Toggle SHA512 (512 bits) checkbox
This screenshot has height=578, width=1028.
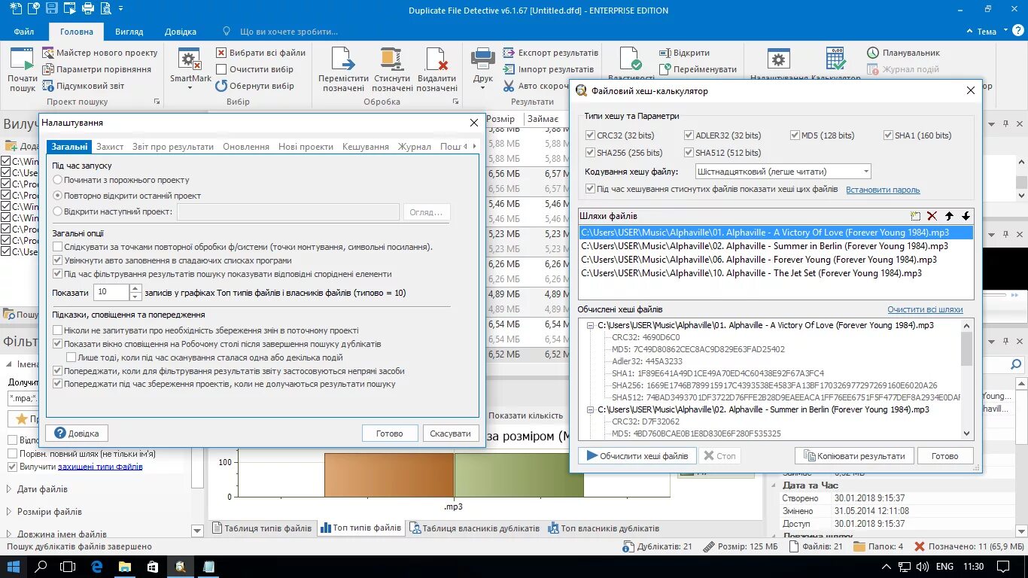coord(689,153)
